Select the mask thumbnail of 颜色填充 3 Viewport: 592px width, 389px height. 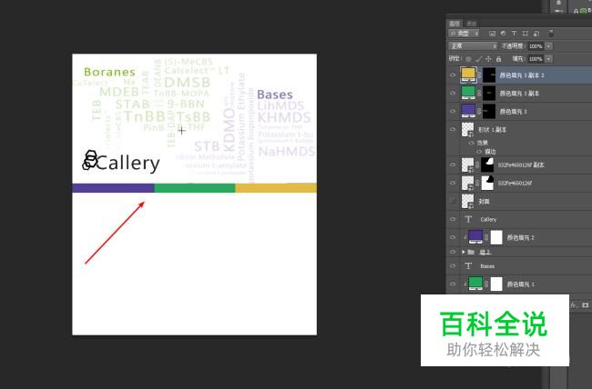coord(489,111)
